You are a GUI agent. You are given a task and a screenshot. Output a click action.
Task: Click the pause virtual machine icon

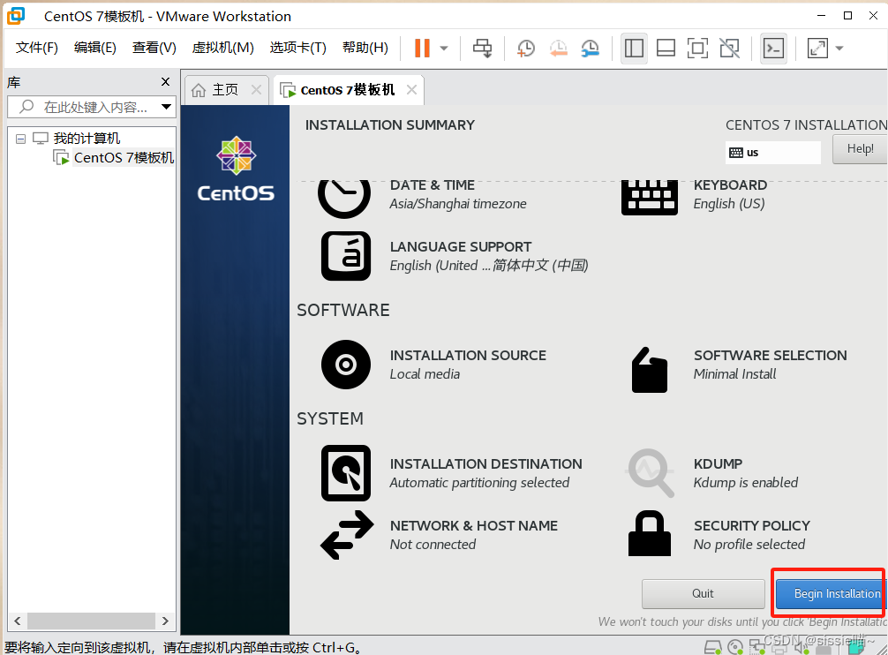(422, 49)
